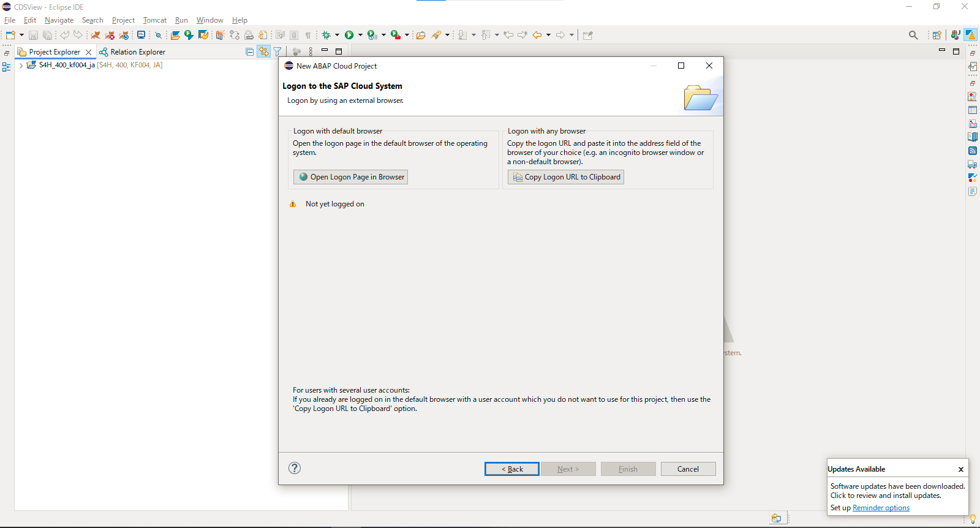Click the blue monitor console toolbar icon
The width and height of the screenshot is (980, 528).
click(x=141, y=35)
